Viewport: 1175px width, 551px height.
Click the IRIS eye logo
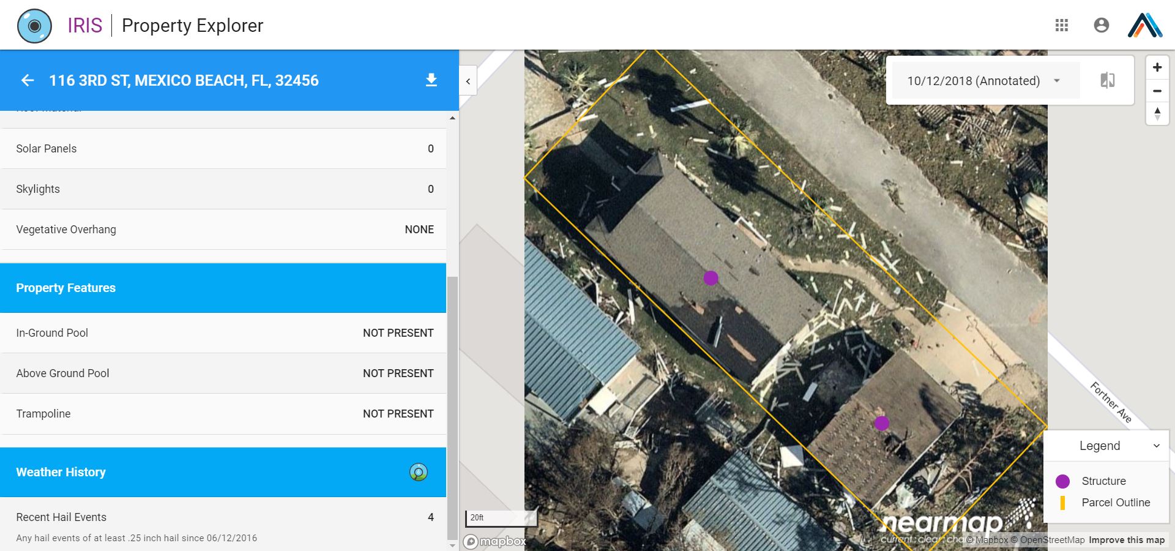[35, 26]
